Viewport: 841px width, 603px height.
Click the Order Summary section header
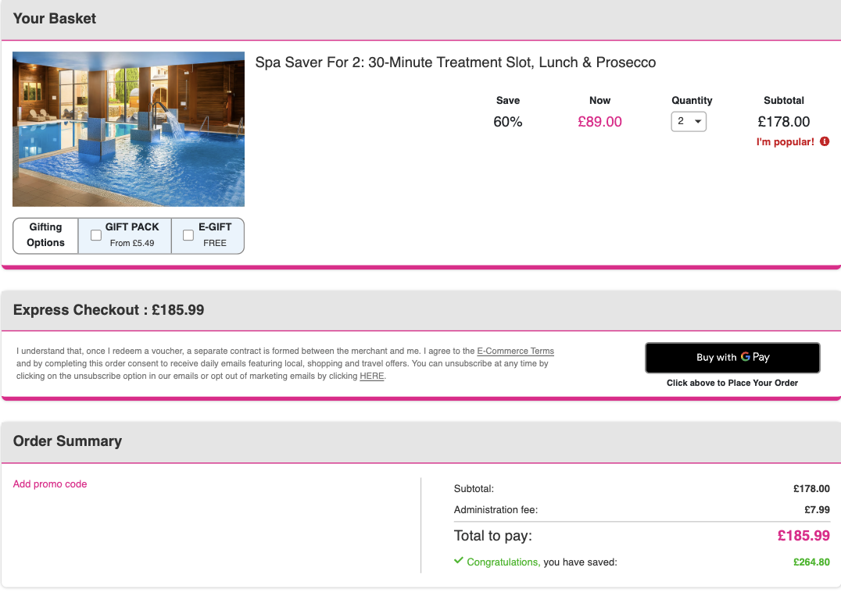click(68, 441)
